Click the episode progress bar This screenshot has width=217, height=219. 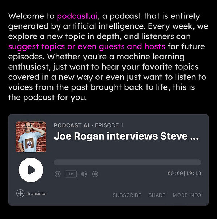(127, 162)
